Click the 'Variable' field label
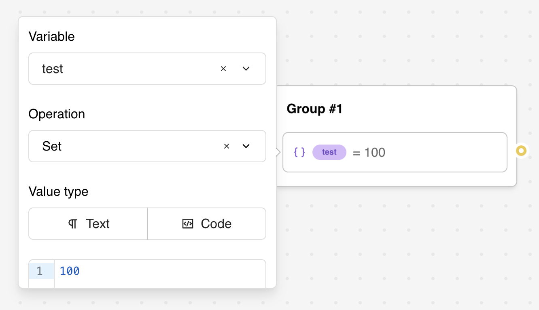539x310 pixels. coord(51,36)
